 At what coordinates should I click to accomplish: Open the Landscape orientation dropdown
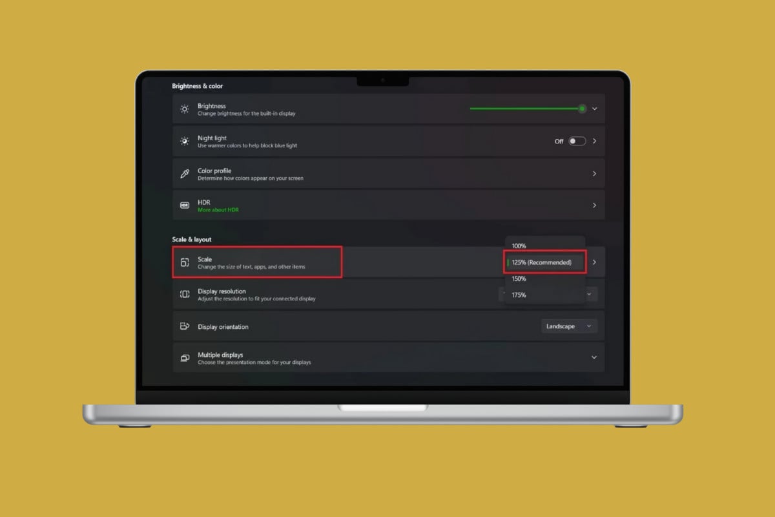click(x=569, y=326)
